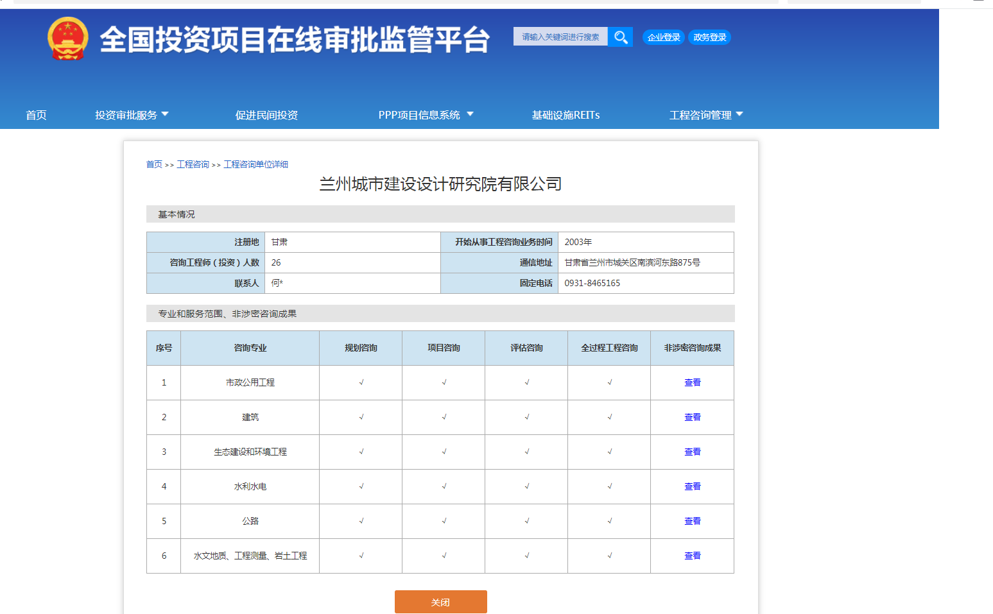Click 规划咨询 checkmark in 市政公用工程 row

[361, 382]
